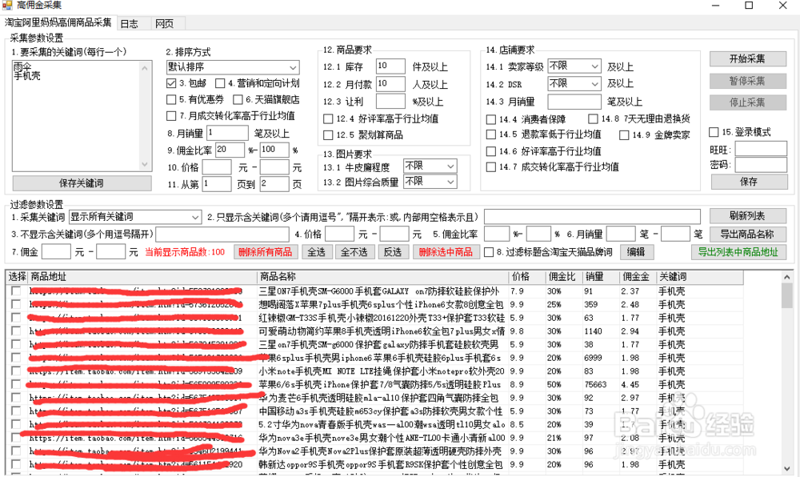Click the 暂停采集 pause button

(x=747, y=80)
